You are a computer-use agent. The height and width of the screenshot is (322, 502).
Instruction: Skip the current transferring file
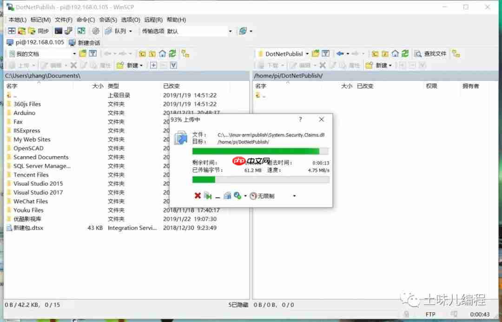[x=208, y=196]
